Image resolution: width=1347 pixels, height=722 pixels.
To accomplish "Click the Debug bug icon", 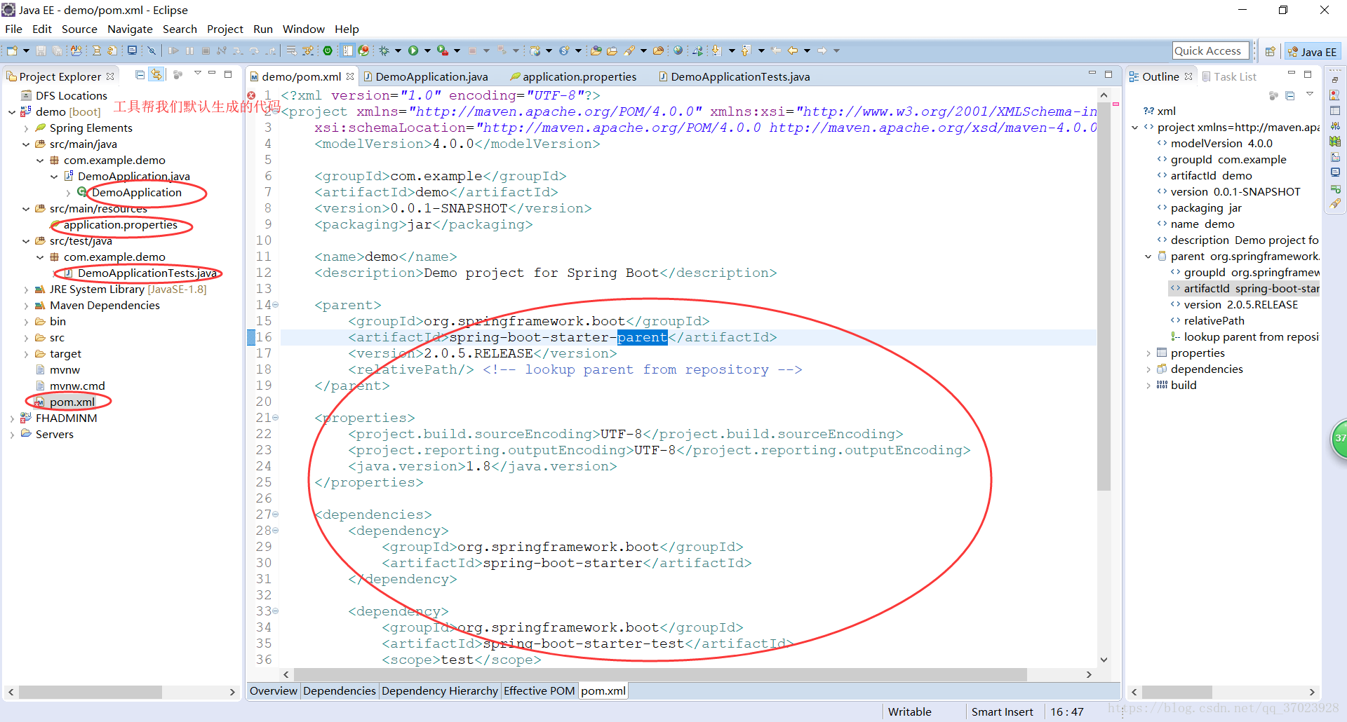I will [x=384, y=50].
